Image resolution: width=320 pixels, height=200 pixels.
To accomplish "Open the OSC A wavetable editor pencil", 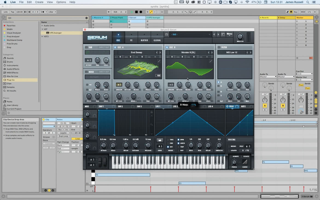I will coord(159,61).
